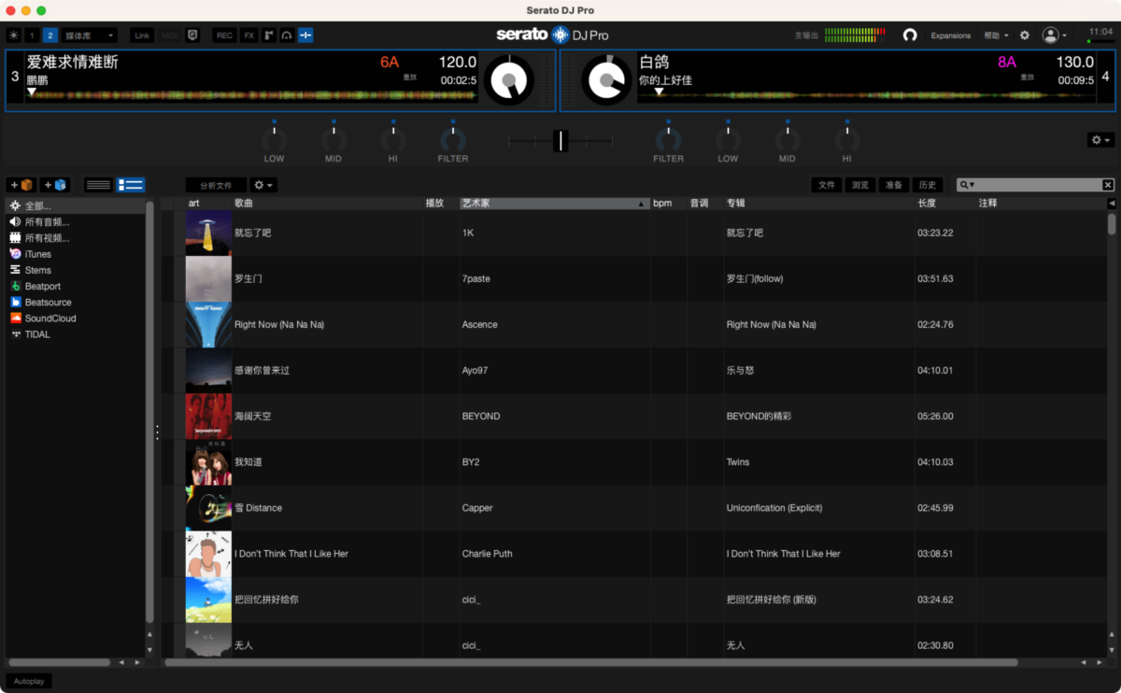Viewport: 1121px width, 693px height.
Task: Switch to deck layout 2
Action: pos(50,35)
